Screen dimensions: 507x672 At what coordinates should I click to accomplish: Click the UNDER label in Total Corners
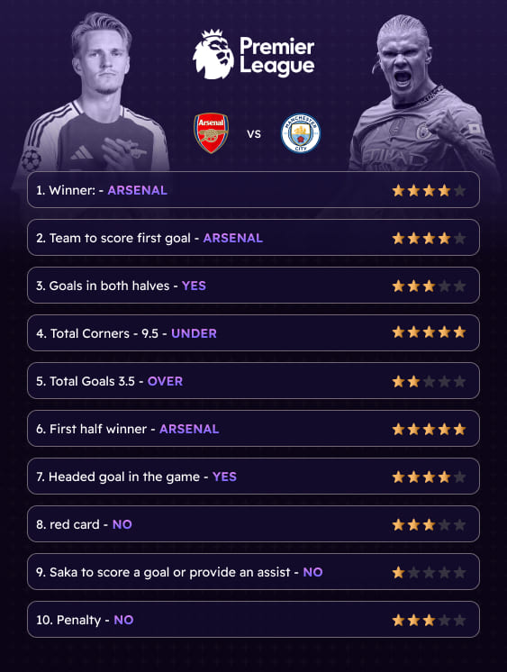[194, 333]
